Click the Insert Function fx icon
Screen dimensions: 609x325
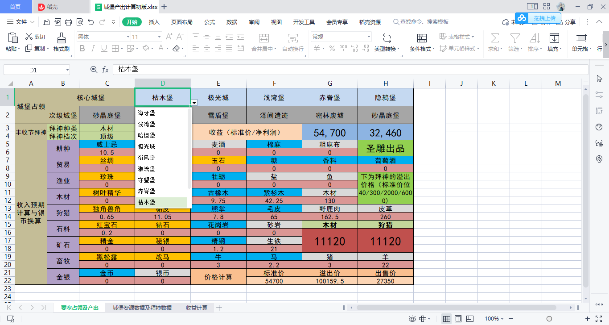click(106, 70)
